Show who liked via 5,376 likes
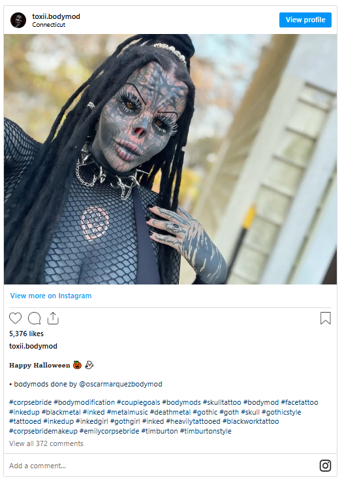 [x=26, y=334]
